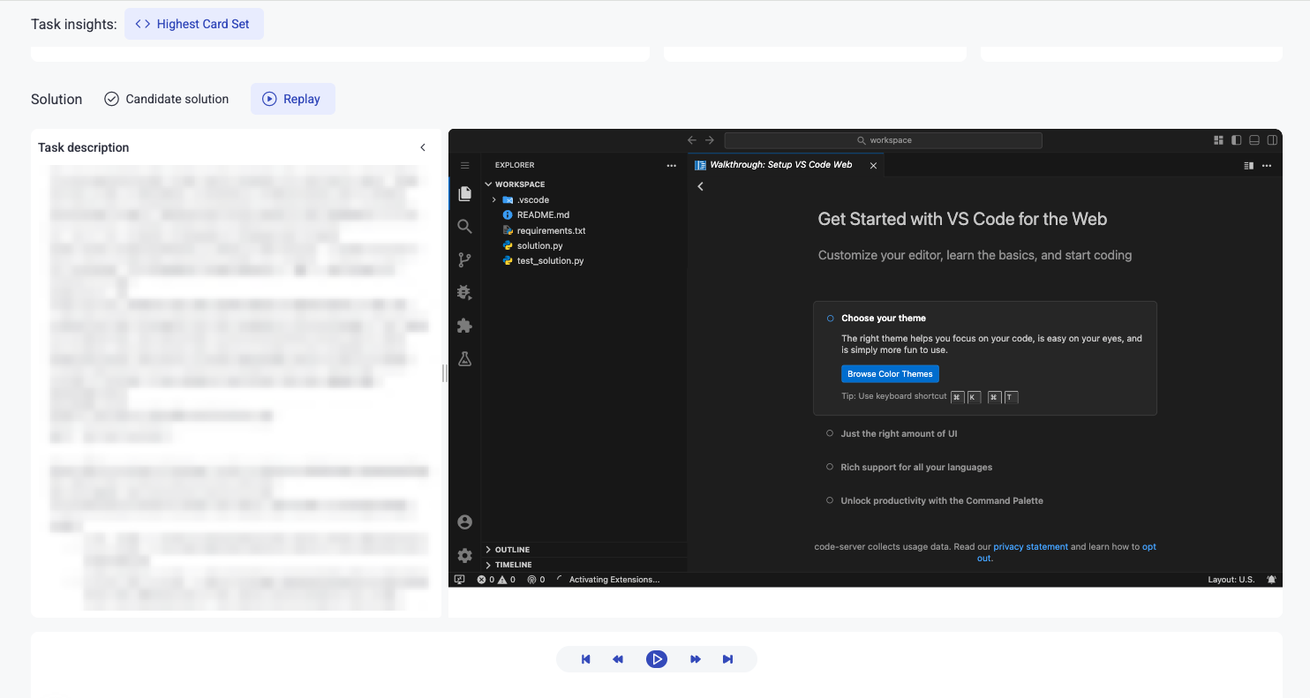Open the Run and Debug view
Screen dimensions: 1310x698
[464, 292]
